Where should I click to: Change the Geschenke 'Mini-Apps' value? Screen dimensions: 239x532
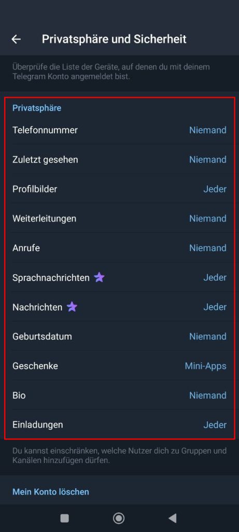[205, 366]
